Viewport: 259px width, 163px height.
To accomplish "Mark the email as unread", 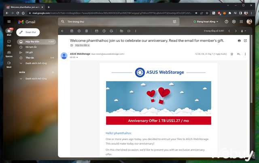I will click(x=97, y=31).
